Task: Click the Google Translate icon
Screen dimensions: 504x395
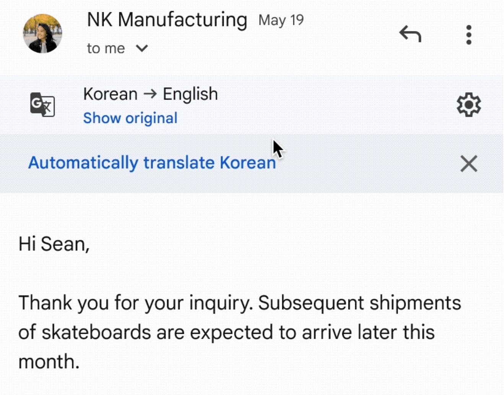Action: [42, 104]
